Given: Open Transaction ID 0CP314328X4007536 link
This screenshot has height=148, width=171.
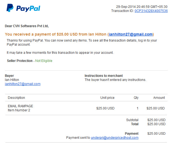Looking at the screenshot, I should point(151,11).
